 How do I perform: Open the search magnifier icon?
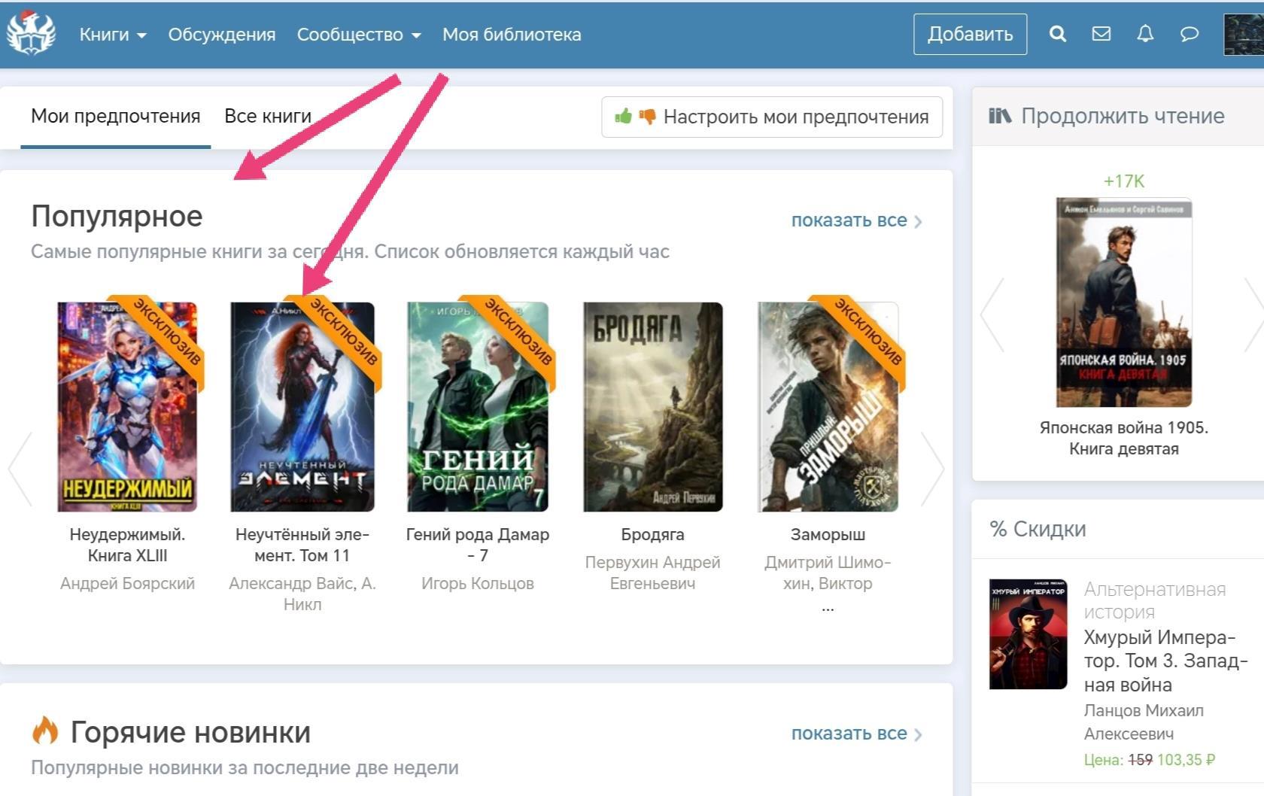(1058, 34)
